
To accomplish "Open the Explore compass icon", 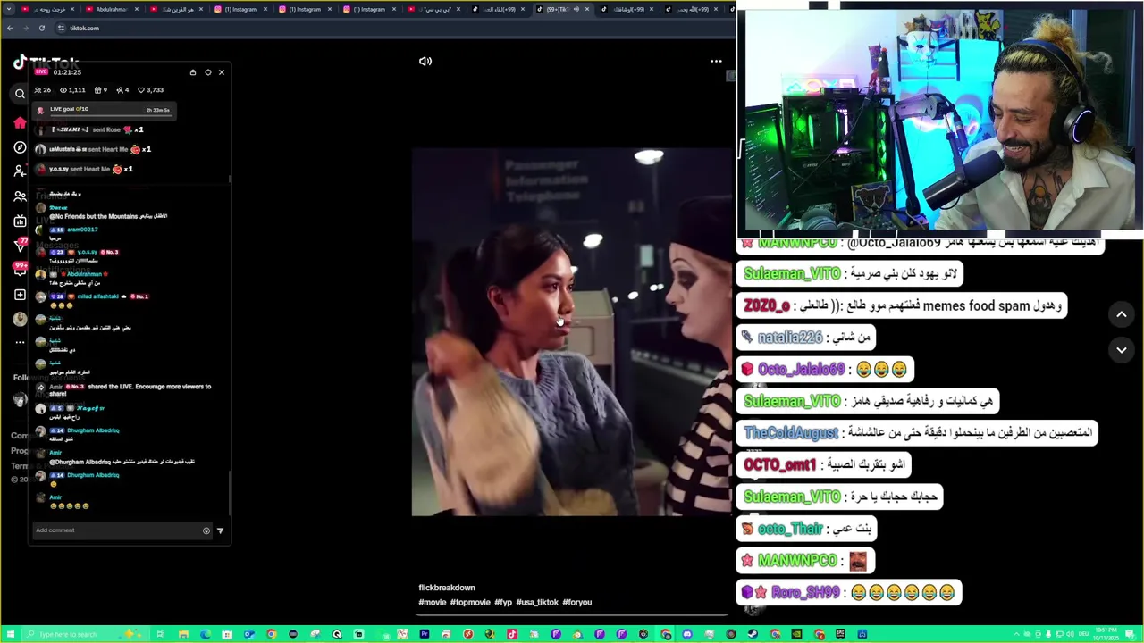I will click(20, 147).
